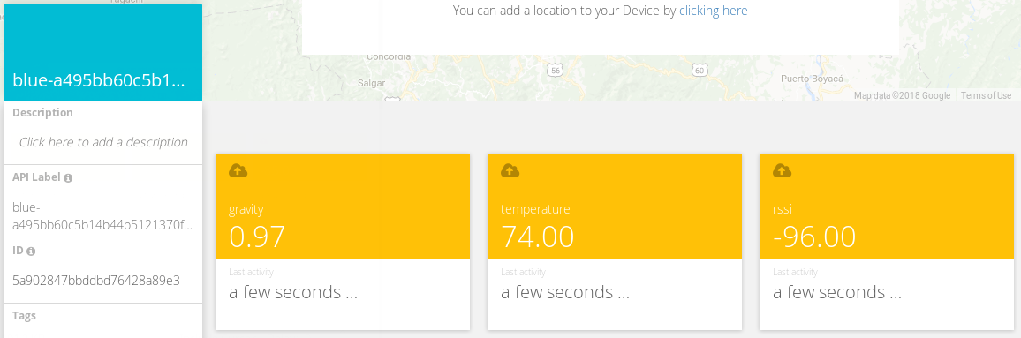Click the device ID 5a902847bbddbd76428a89e3
Viewport: 1021px width, 338px height.
tap(96, 281)
